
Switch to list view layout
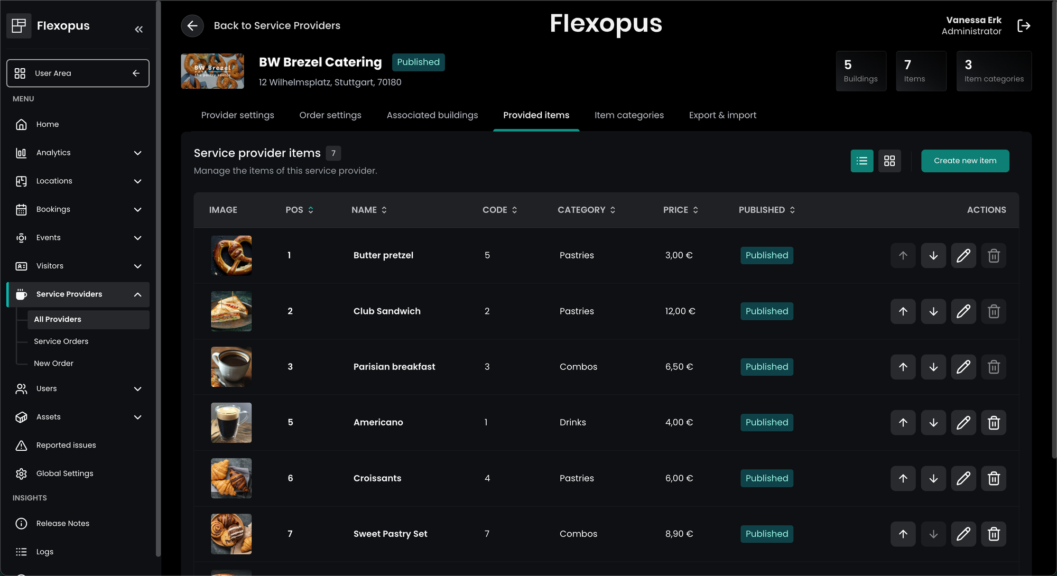tap(862, 161)
